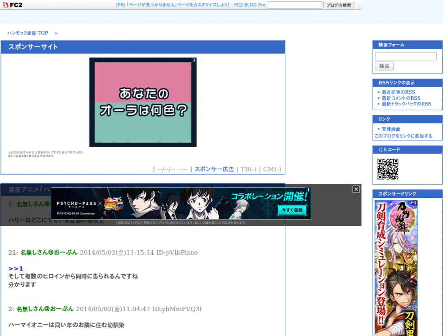This screenshot has width=448, height=336.
Task: Open info icon on PSYCHO-PASS banner
Action: point(308,190)
